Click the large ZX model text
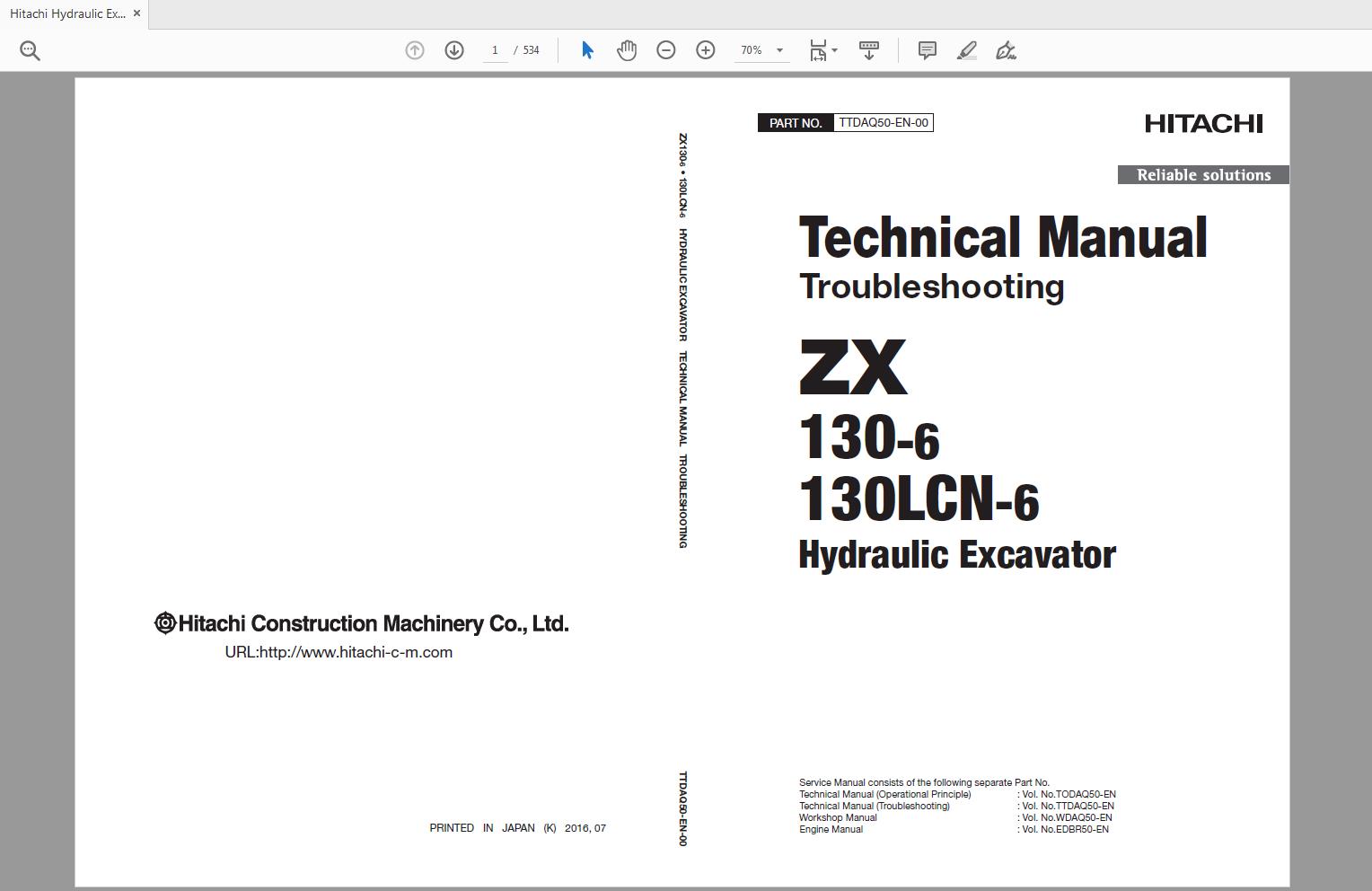Viewport: 1372px width, 891px height. tap(853, 366)
